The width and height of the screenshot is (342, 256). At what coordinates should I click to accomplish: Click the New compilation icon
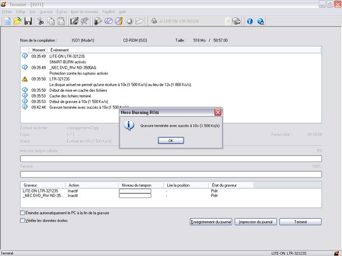[7, 21]
